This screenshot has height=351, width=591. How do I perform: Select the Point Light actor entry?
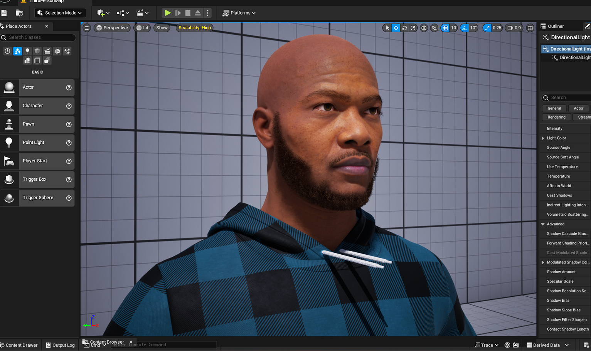(x=37, y=143)
